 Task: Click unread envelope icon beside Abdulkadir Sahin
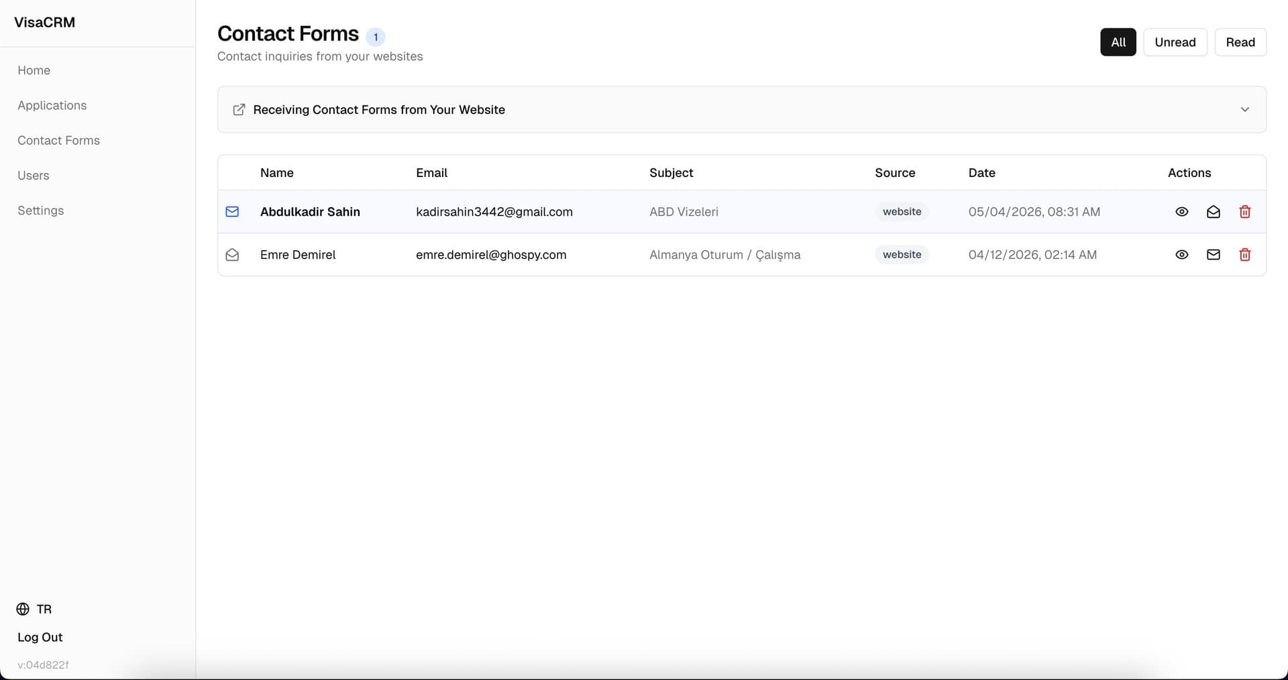232,212
